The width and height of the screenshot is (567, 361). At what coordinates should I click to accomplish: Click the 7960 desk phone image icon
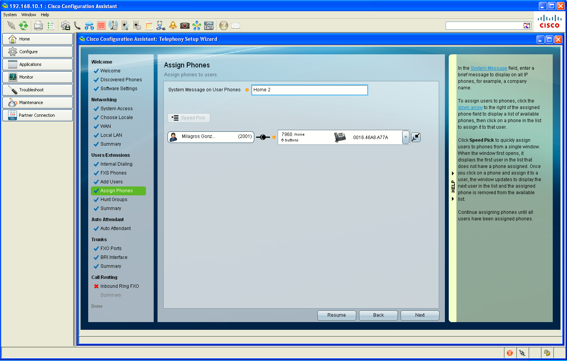(340, 137)
